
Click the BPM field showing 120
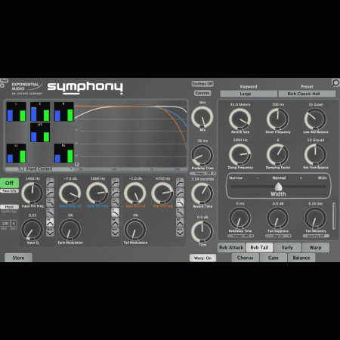click(x=5, y=224)
